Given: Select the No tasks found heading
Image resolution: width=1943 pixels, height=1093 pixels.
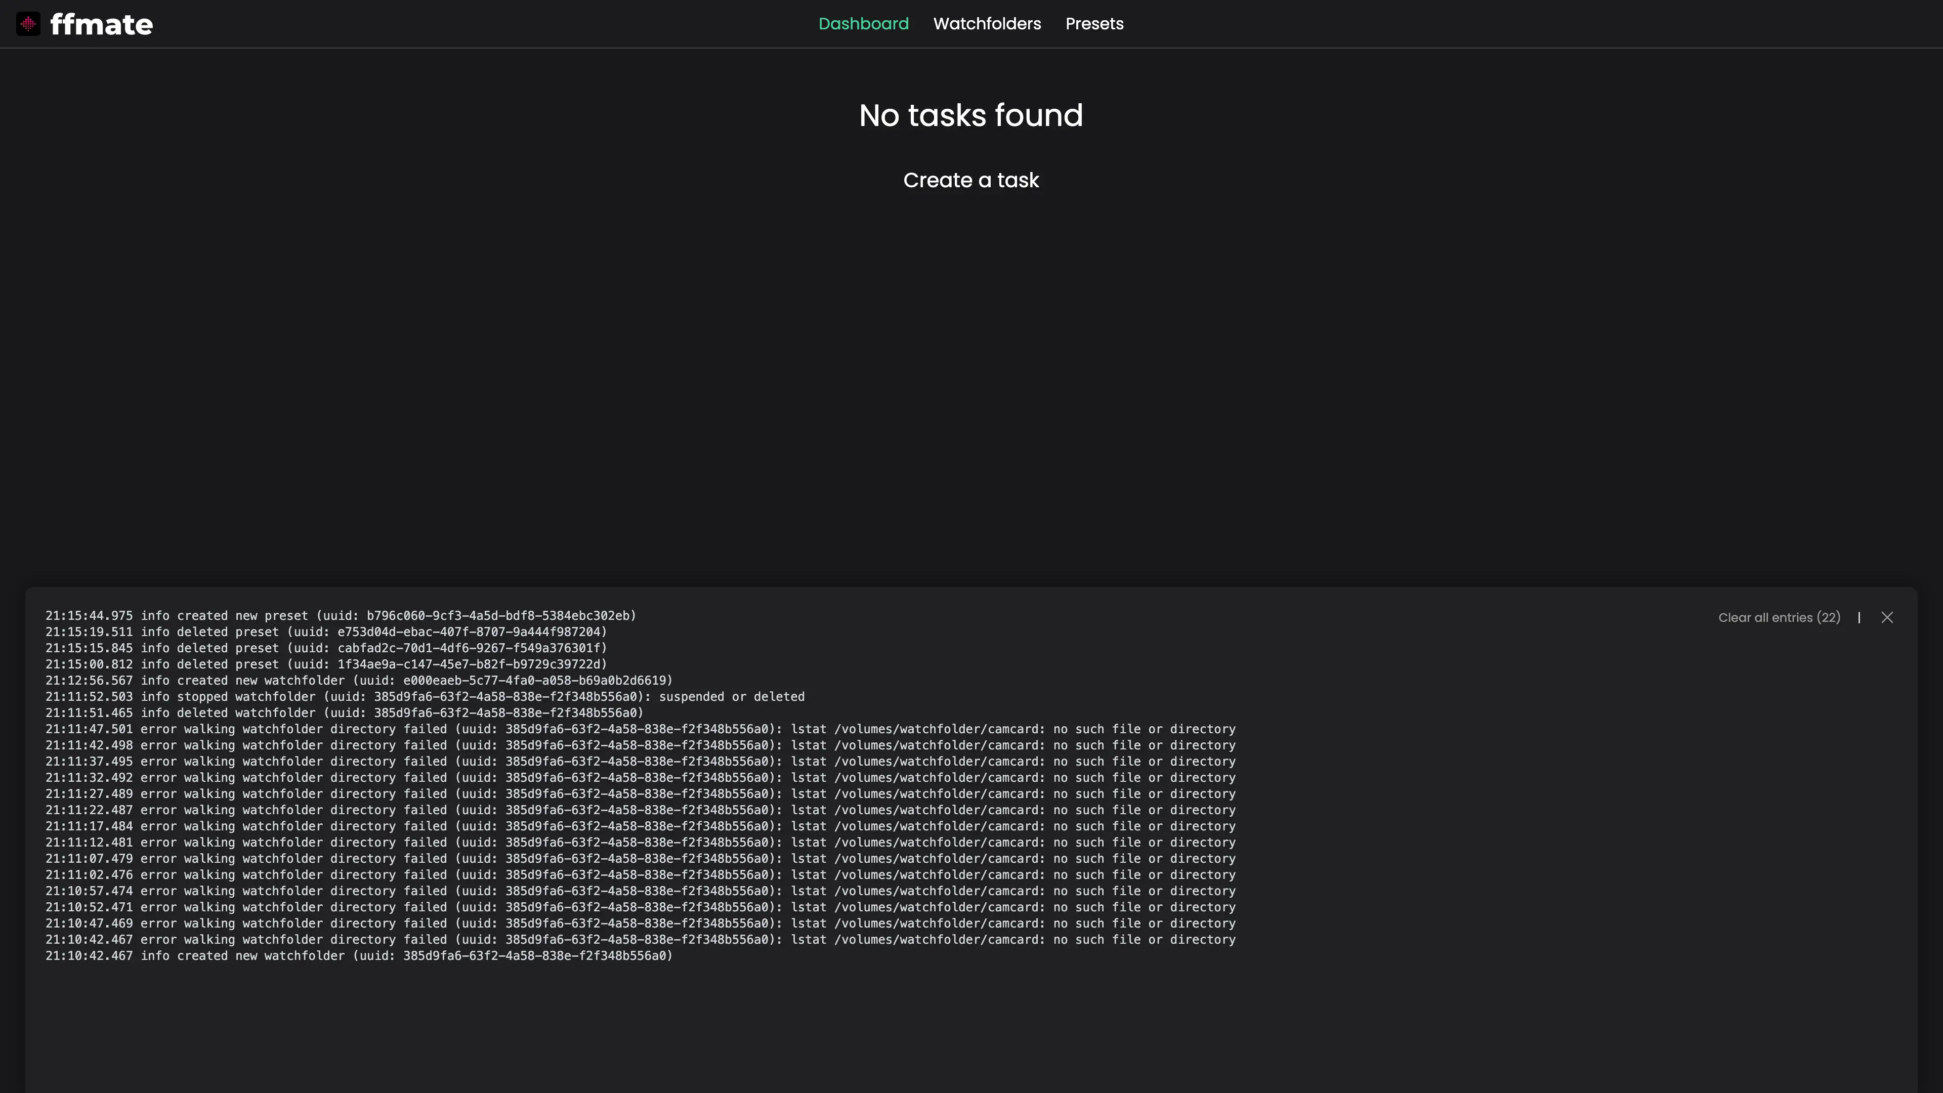Looking at the screenshot, I should coord(971,115).
